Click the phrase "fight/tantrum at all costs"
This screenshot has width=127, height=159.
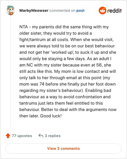point(44,39)
